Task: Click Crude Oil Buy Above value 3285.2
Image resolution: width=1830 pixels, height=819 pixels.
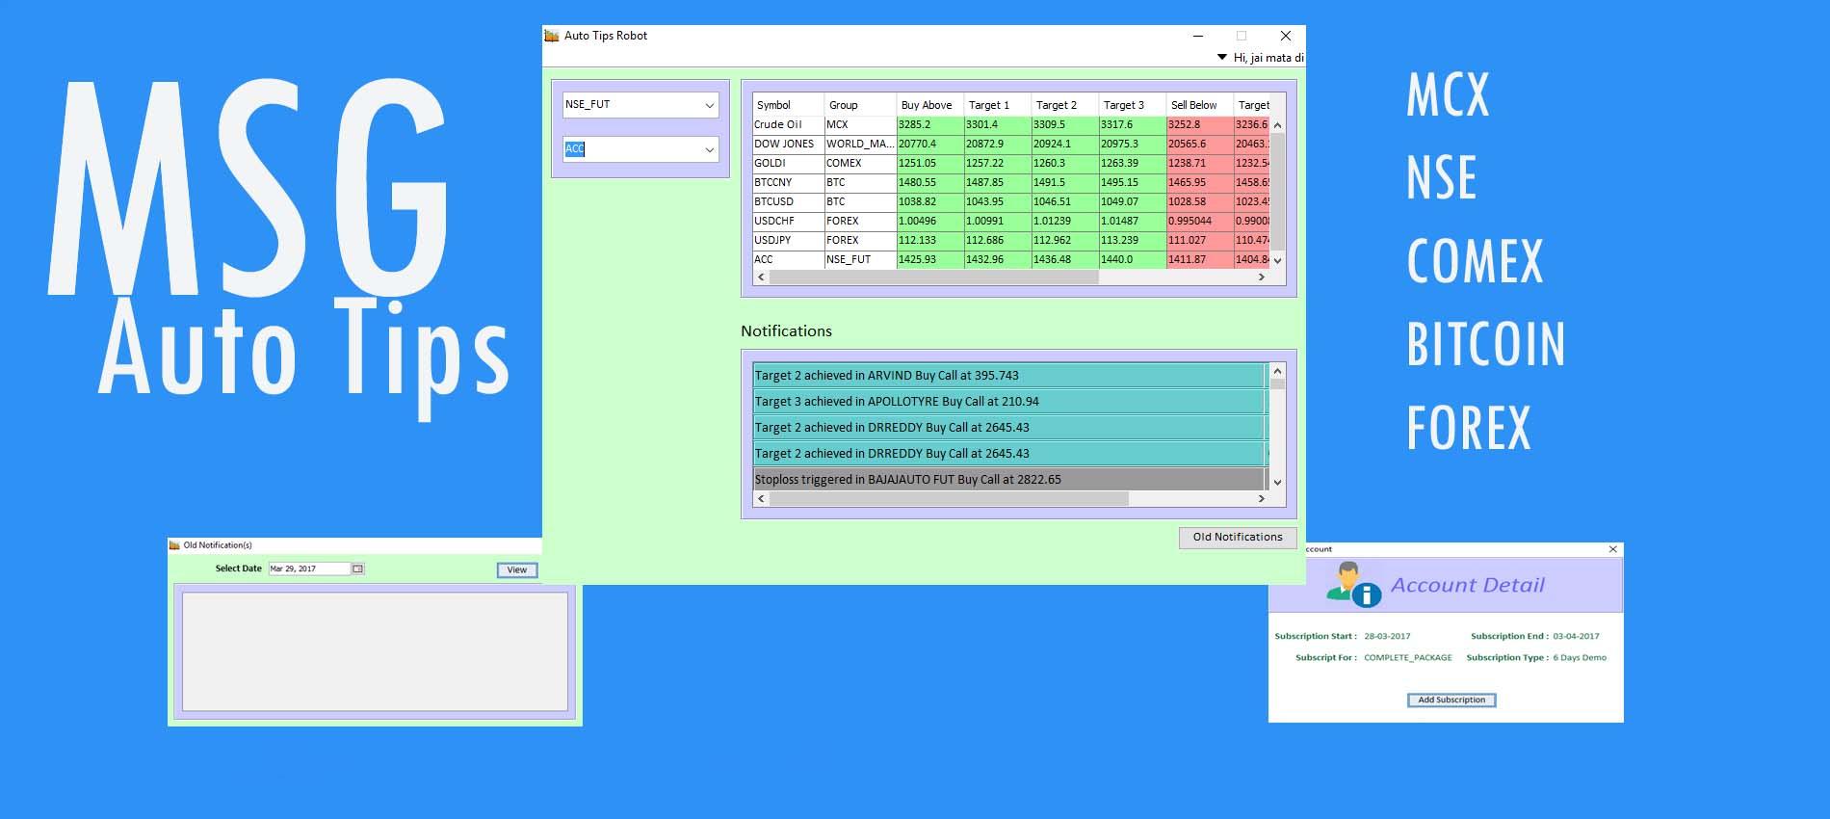Action: tap(930, 125)
